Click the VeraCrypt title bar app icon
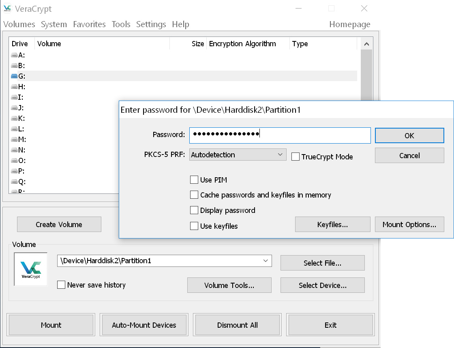Image resolution: width=454 pixels, height=348 pixels. click(8, 9)
